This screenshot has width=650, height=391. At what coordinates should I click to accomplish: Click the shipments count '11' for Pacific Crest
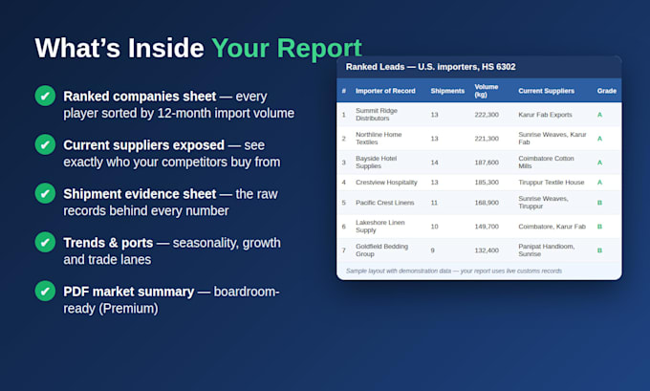pos(434,203)
